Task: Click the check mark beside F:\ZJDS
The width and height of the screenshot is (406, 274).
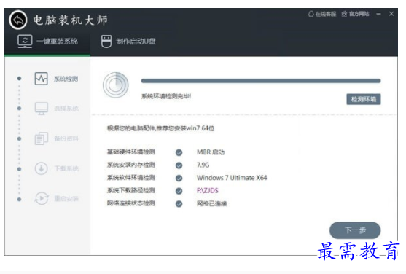Action: coord(179,191)
